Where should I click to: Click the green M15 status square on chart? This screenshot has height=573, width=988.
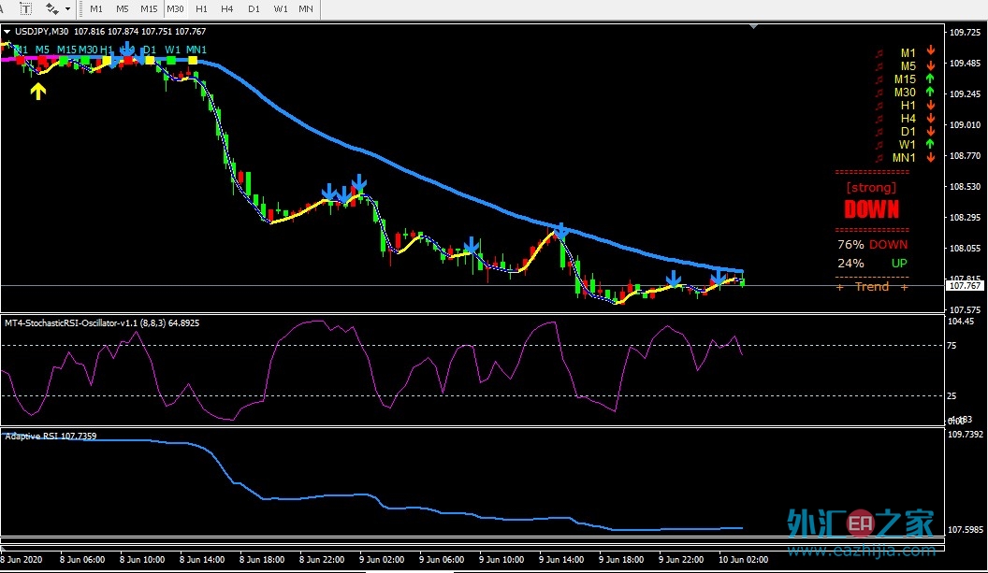(x=64, y=61)
